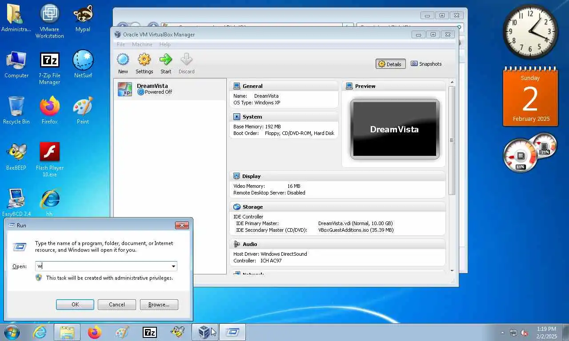Start the selected virtual machine
This screenshot has width=569, height=341.
click(x=166, y=63)
